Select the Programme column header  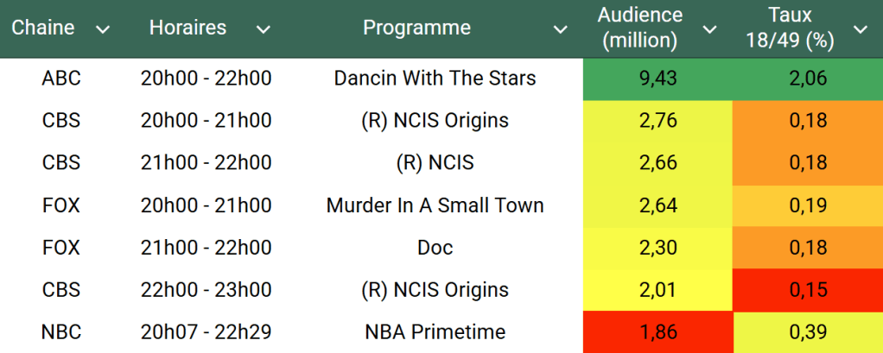click(x=416, y=28)
